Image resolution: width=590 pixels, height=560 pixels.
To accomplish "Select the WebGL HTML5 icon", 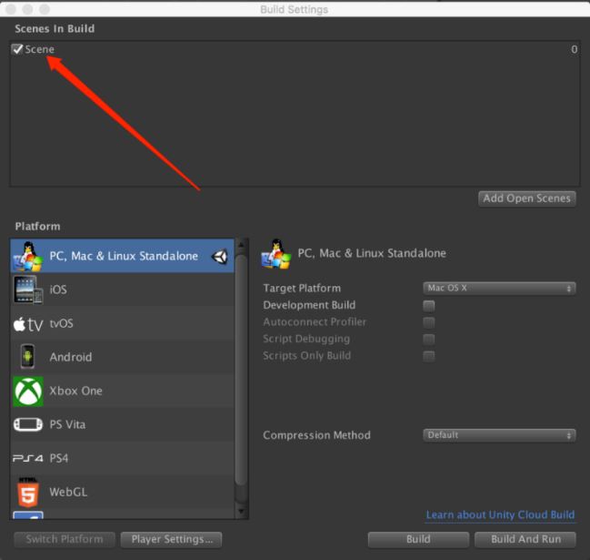I will [28, 492].
